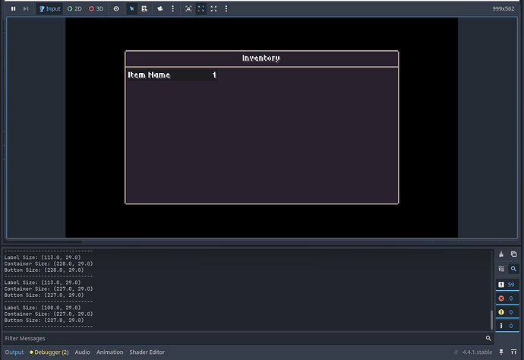This screenshot has width=524, height=360.
Task: Toggle selection visibility eye icon
Action: pos(116,8)
